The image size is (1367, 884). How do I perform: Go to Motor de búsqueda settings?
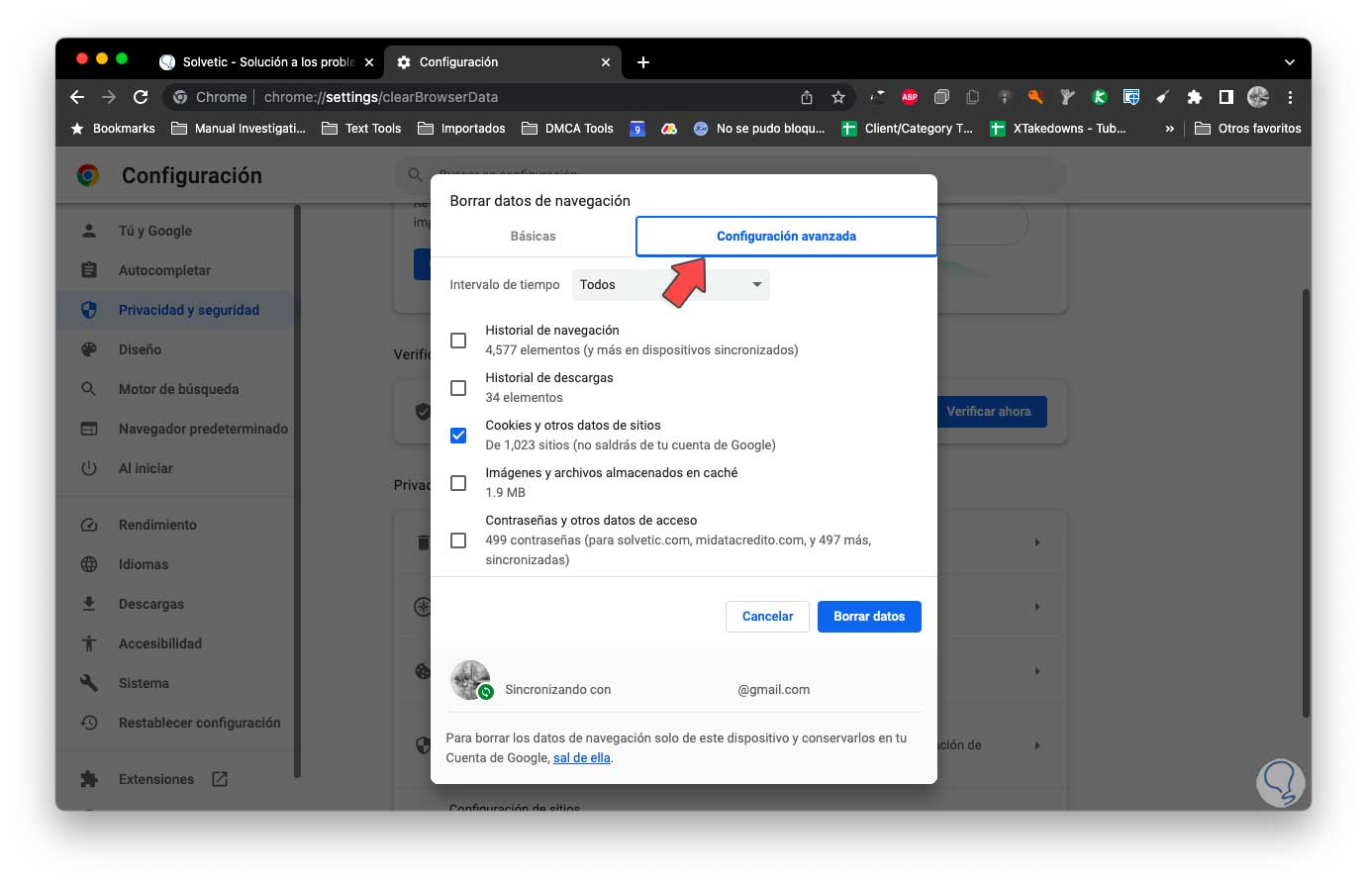(176, 389)
